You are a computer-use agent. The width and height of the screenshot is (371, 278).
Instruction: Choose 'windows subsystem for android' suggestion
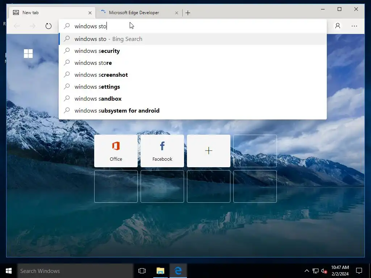(193, 111)
